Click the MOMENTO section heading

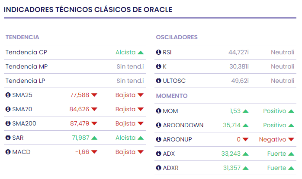(172, 96)
